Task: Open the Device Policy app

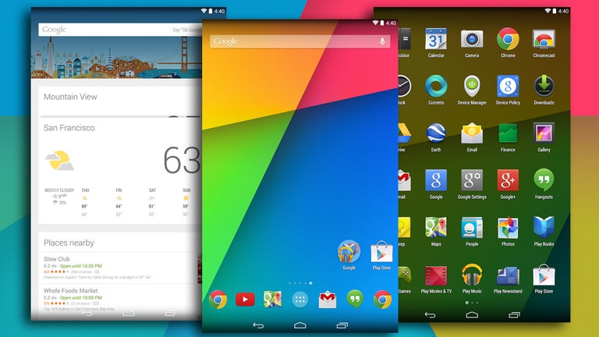Action: pyautogui.click(x=508, y=90)
